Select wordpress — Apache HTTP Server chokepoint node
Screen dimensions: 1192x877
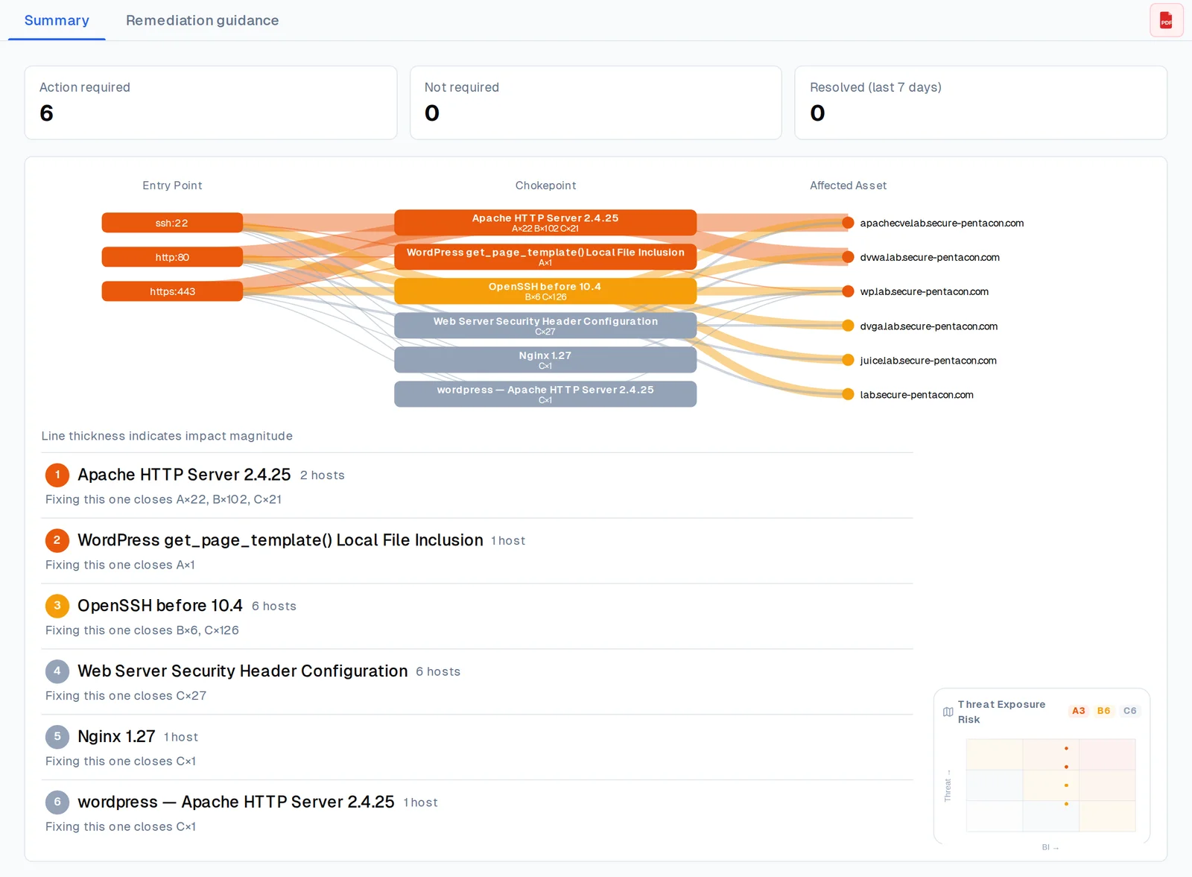point(545,394)
